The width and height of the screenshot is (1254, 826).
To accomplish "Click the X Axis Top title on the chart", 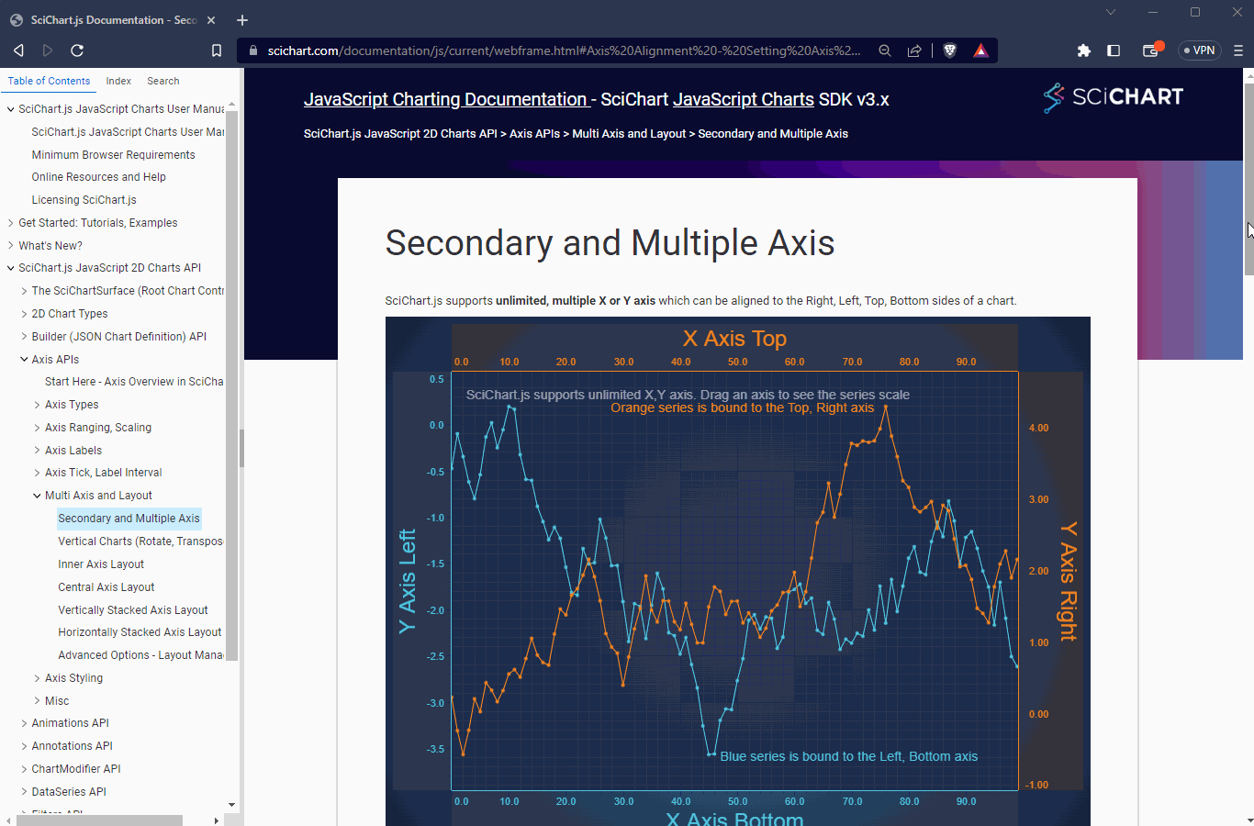I will click(734, 339).
